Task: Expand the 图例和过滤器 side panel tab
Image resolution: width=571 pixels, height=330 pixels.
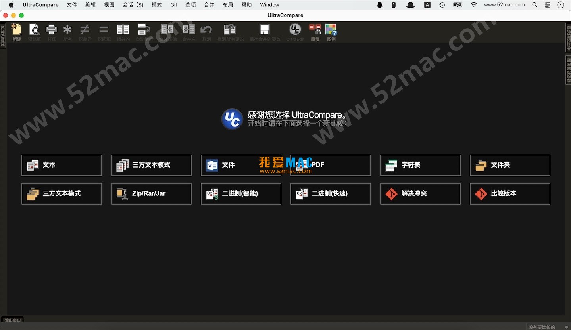Action: 568,70
